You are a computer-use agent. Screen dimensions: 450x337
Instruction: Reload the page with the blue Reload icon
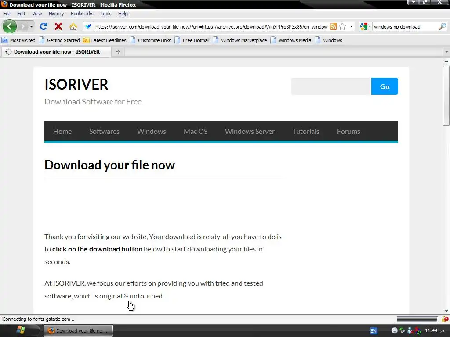pyautogui.click(x=44, y=27)
